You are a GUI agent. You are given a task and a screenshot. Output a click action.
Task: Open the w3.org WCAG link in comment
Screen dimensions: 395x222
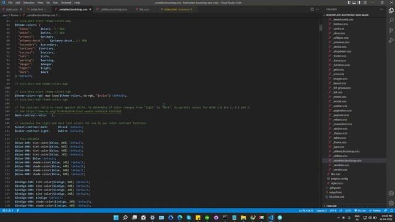pyautogui.click(x=73, y=111)
